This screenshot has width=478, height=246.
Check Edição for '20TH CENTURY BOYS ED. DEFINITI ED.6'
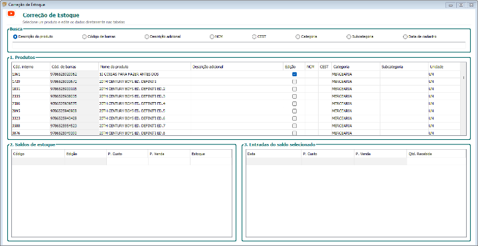tap(295, 118)
